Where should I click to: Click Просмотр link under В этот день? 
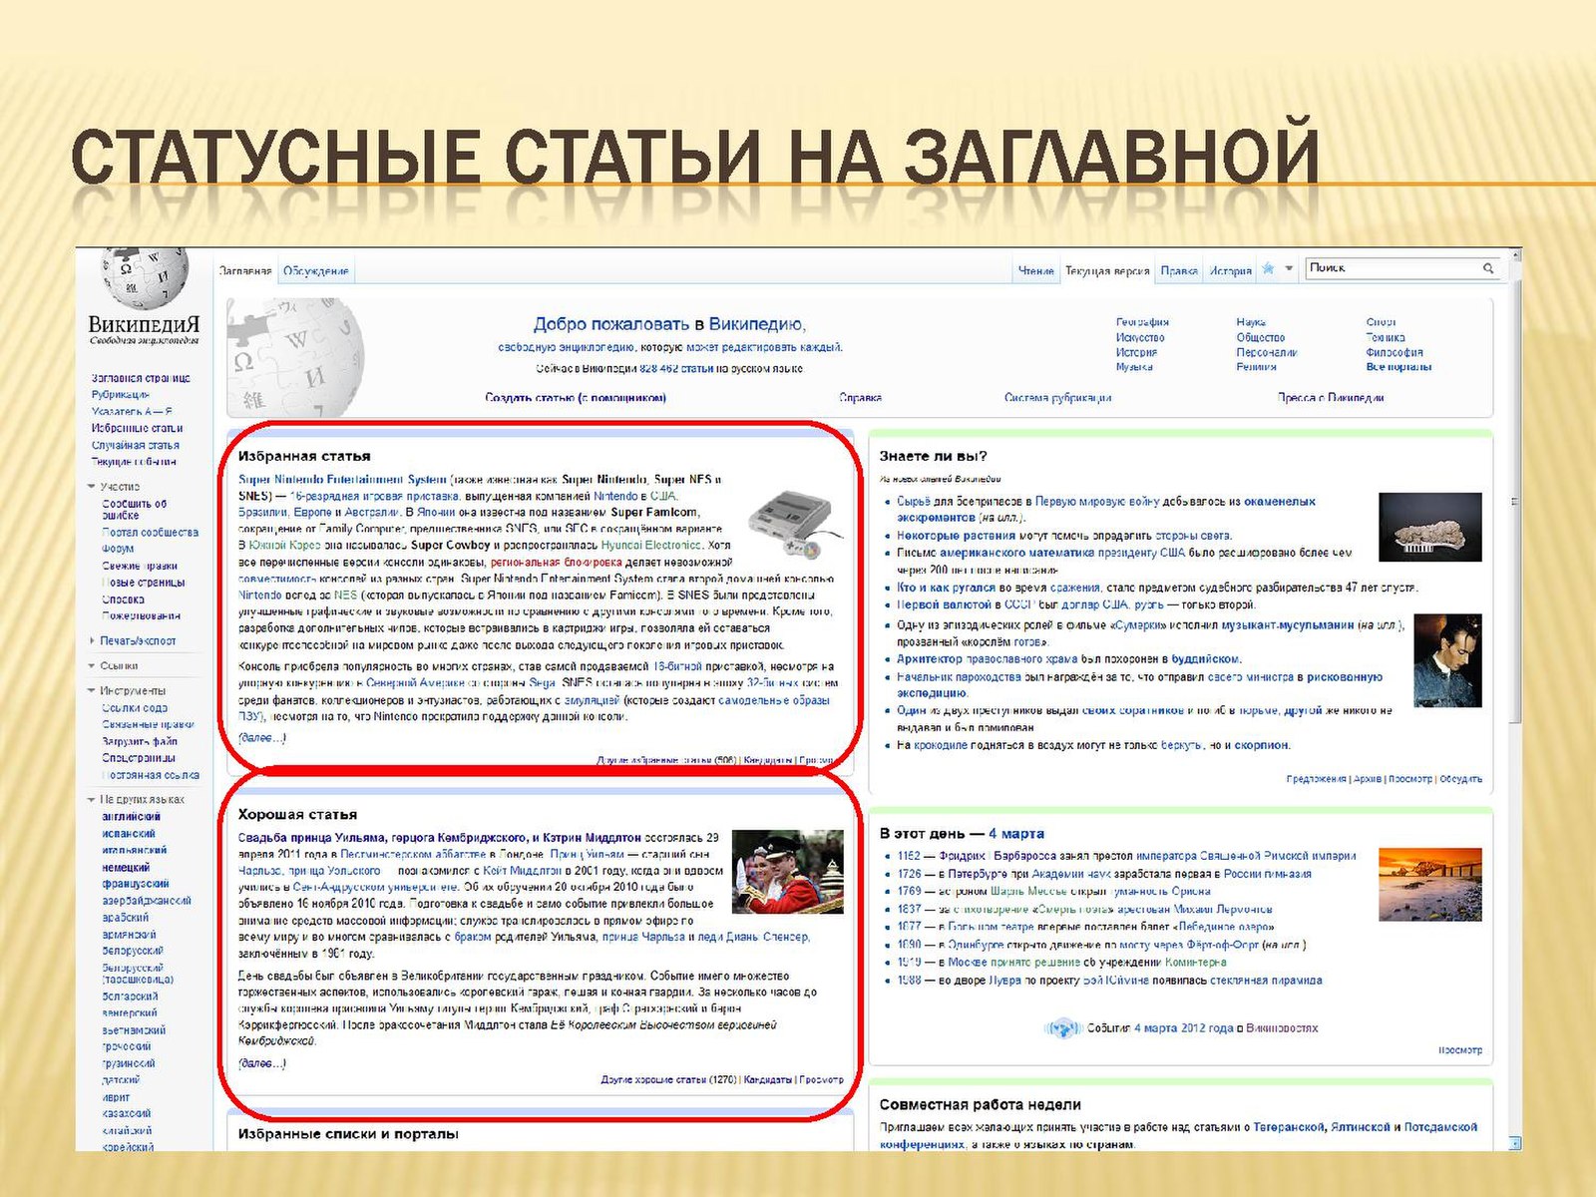click(1460, 1050)
